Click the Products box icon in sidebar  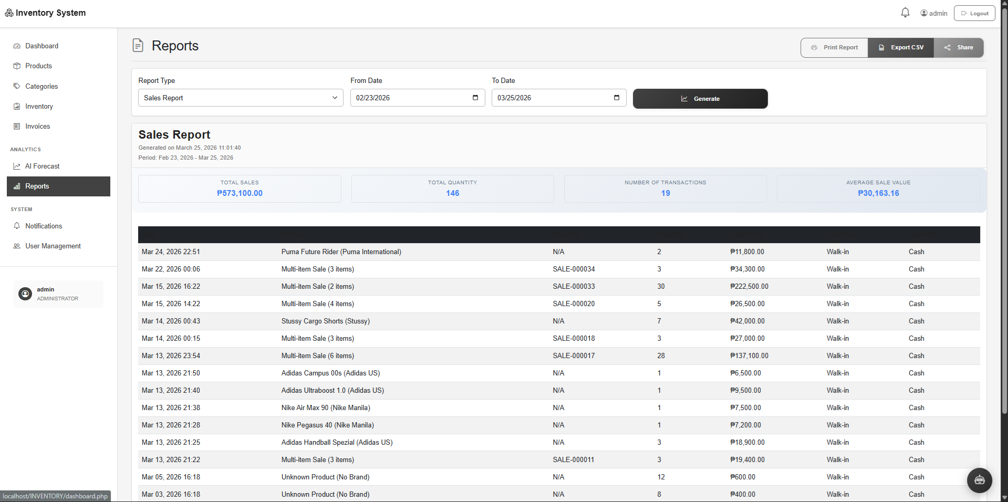click(x=17, y=66)
